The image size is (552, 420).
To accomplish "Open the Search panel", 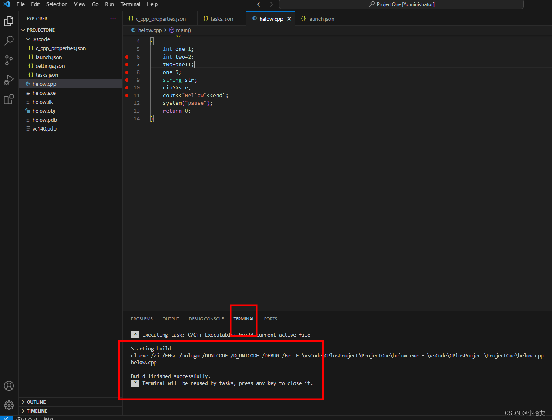I will 9,40.
